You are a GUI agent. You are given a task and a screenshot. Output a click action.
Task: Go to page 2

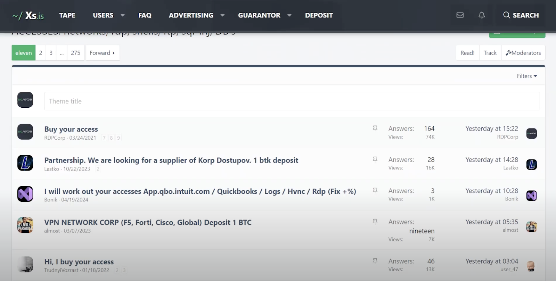pyautogui.click(x=41, y=53)
